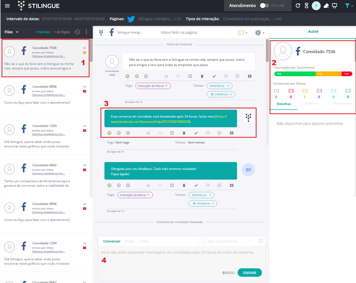Switch to the Conversar tab

(x=112, y=241)
